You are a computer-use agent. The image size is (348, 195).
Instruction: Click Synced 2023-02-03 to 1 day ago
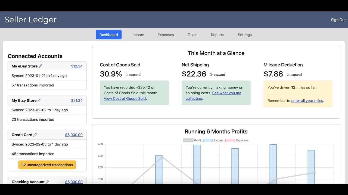(47, 144)
